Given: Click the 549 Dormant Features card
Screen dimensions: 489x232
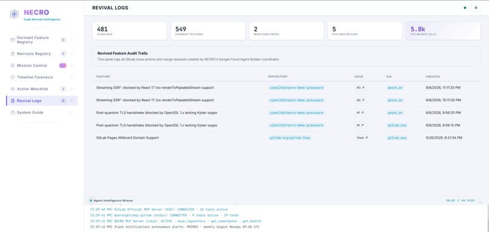Looking at the screenshot, I should tap(208, 31).
